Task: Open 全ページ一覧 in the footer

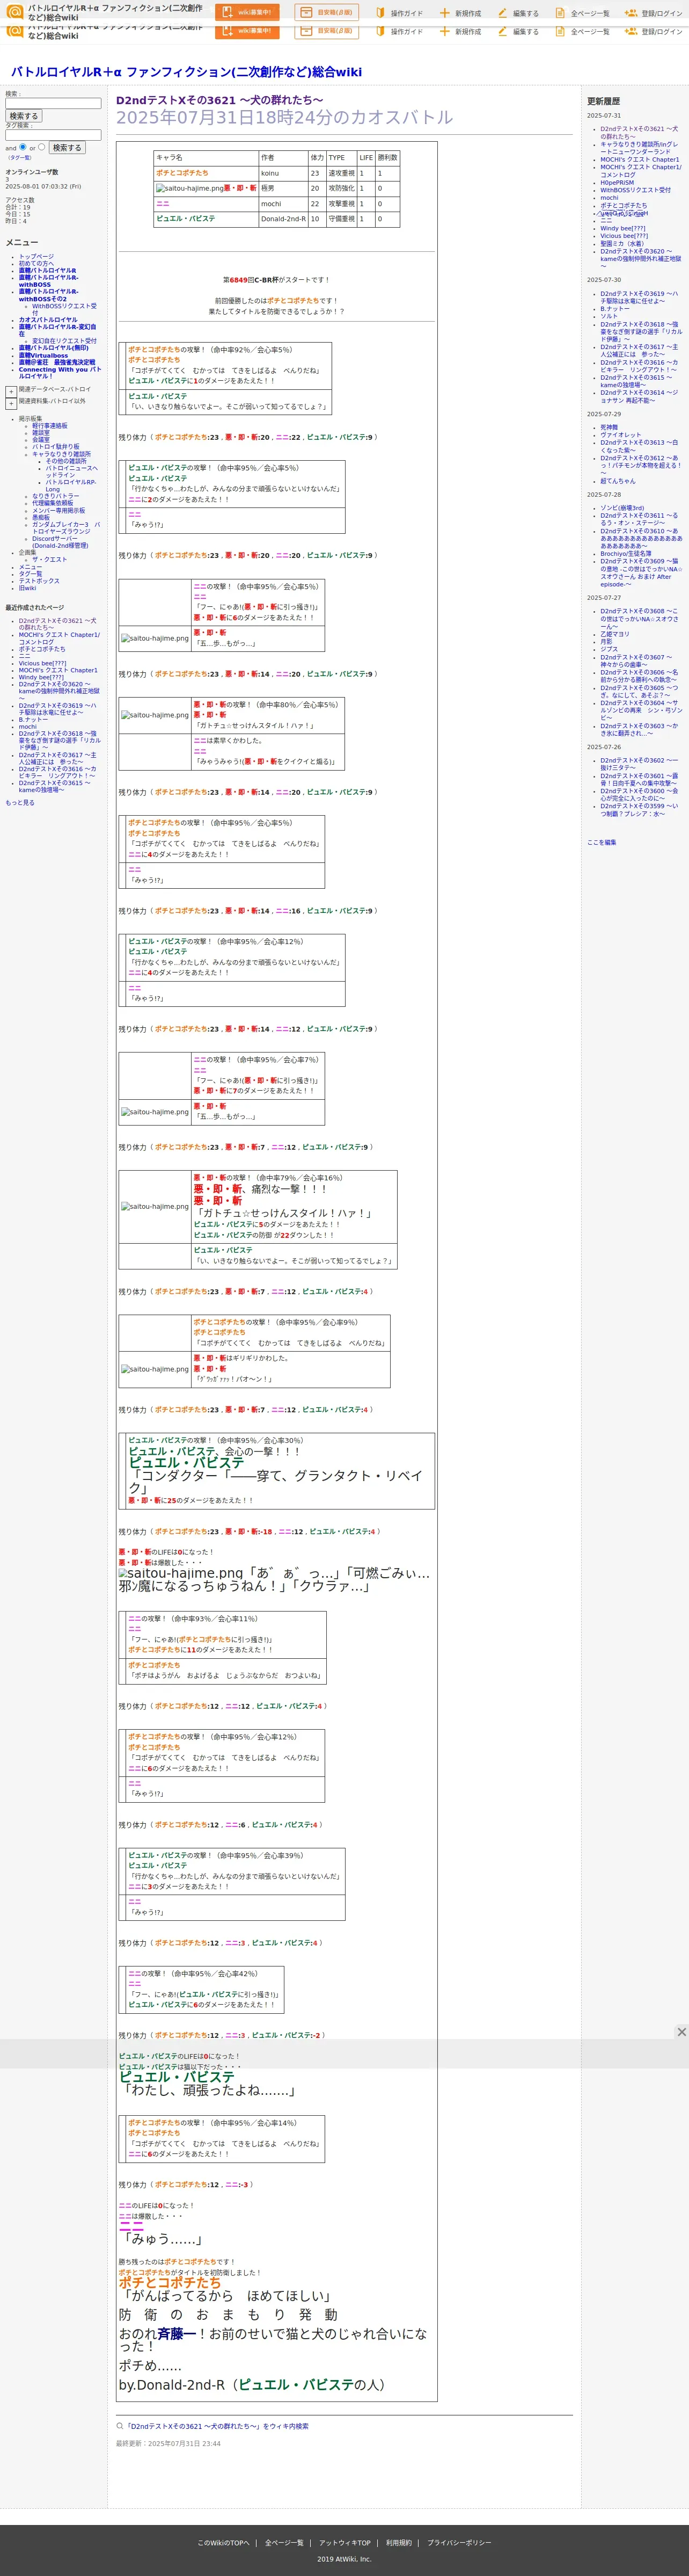Action: click(283, 2543)
